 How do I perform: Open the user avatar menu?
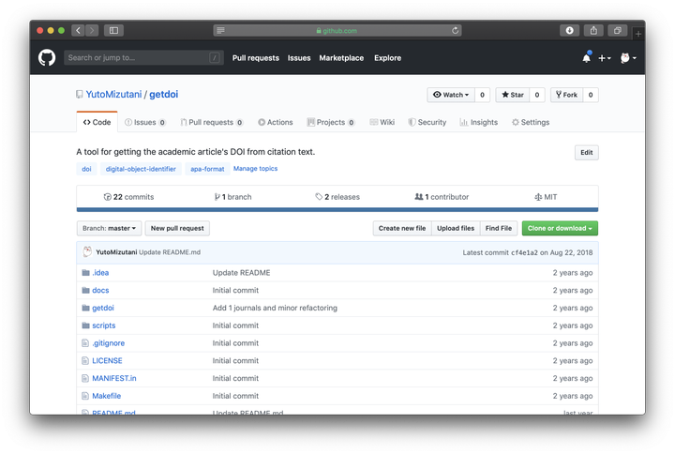coord(628,58)
